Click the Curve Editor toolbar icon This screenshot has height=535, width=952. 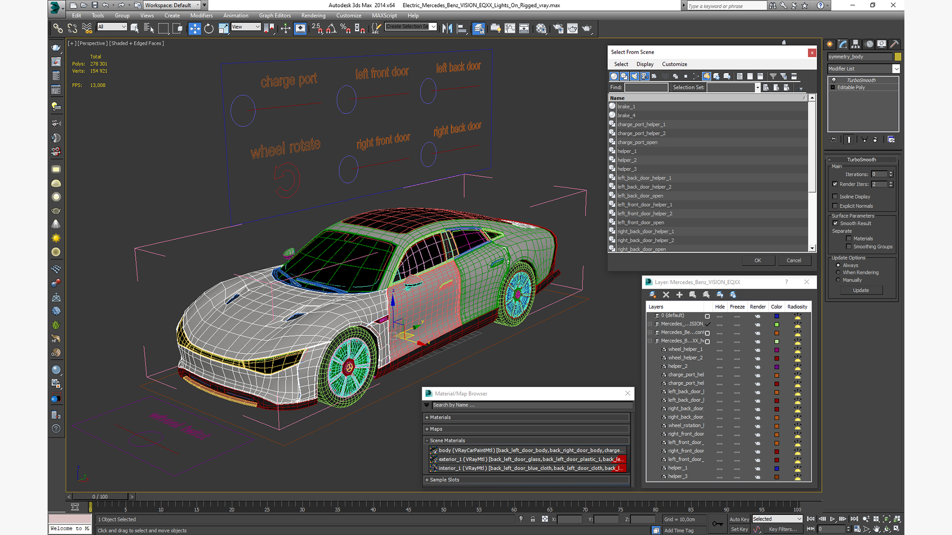(510, 28)
